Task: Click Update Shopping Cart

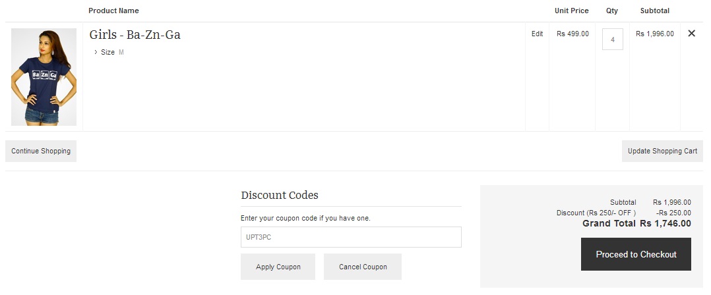Action: pos(662,151)
